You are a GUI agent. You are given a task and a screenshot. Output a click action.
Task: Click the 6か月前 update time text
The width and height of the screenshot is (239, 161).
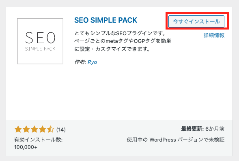(x=215, y=129)
